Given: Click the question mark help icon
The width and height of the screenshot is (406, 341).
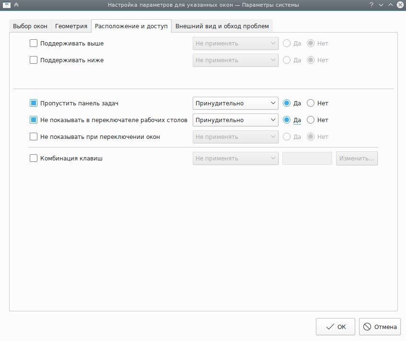Looking at the screenshot, I should [x=371, y=5].
